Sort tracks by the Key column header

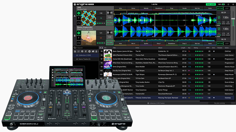(189, 48)
